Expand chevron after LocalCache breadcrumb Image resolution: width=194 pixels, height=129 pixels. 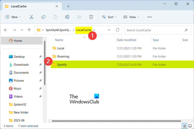[x=94, y=30]
